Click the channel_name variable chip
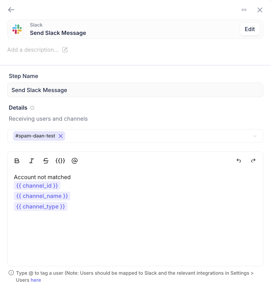This screenshot has width=271, height=288. 42,196
